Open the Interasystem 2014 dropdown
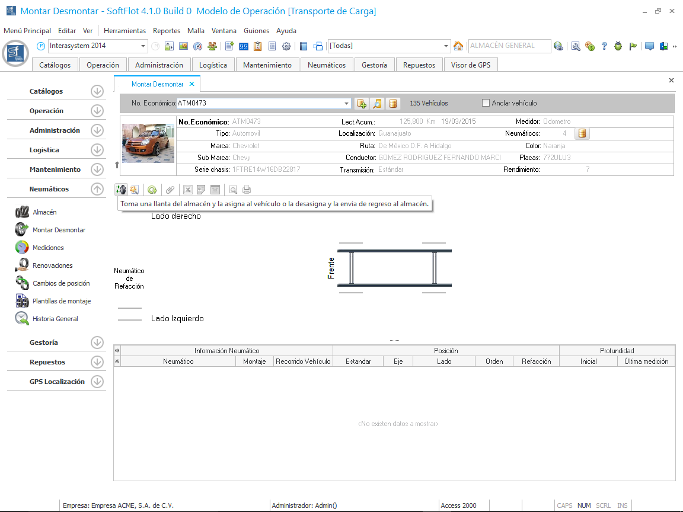The image size is (683, 512). tap(143, 46)
